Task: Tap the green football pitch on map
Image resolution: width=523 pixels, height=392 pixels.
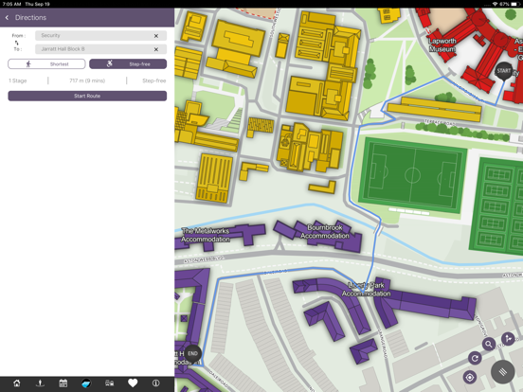Action: [x=412, y=175]
